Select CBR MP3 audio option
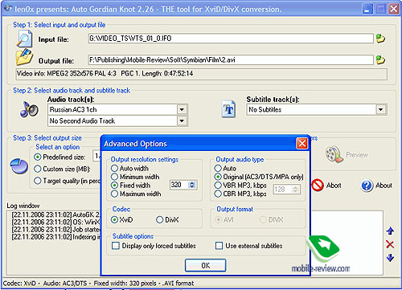The image size is (402, 290). click(x=218, y=194)
